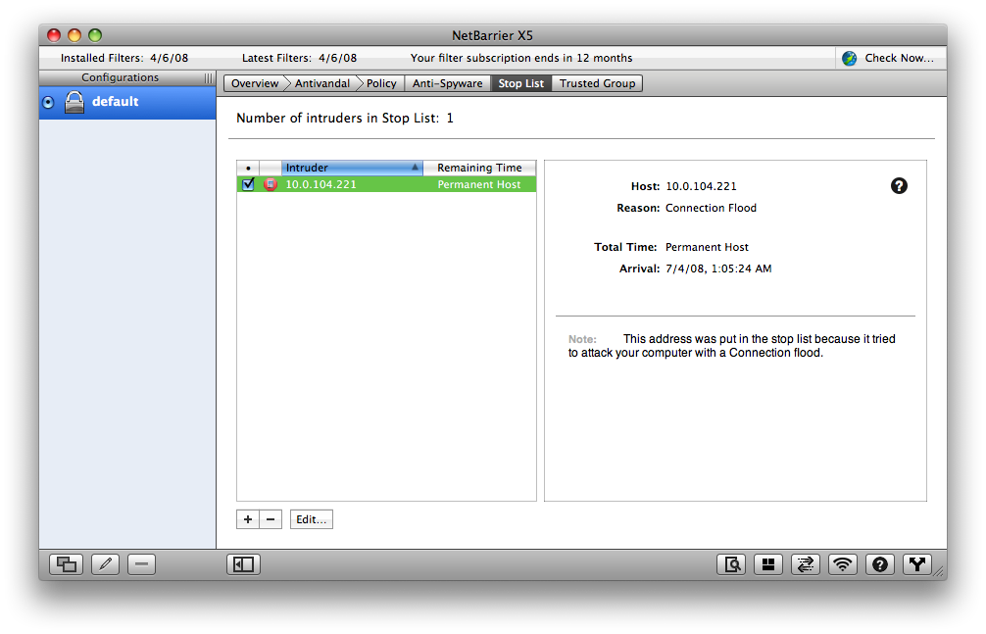Screen dimensions: 986x634
Task: Click the remove configuration minus button
Action: click(141, 564)
